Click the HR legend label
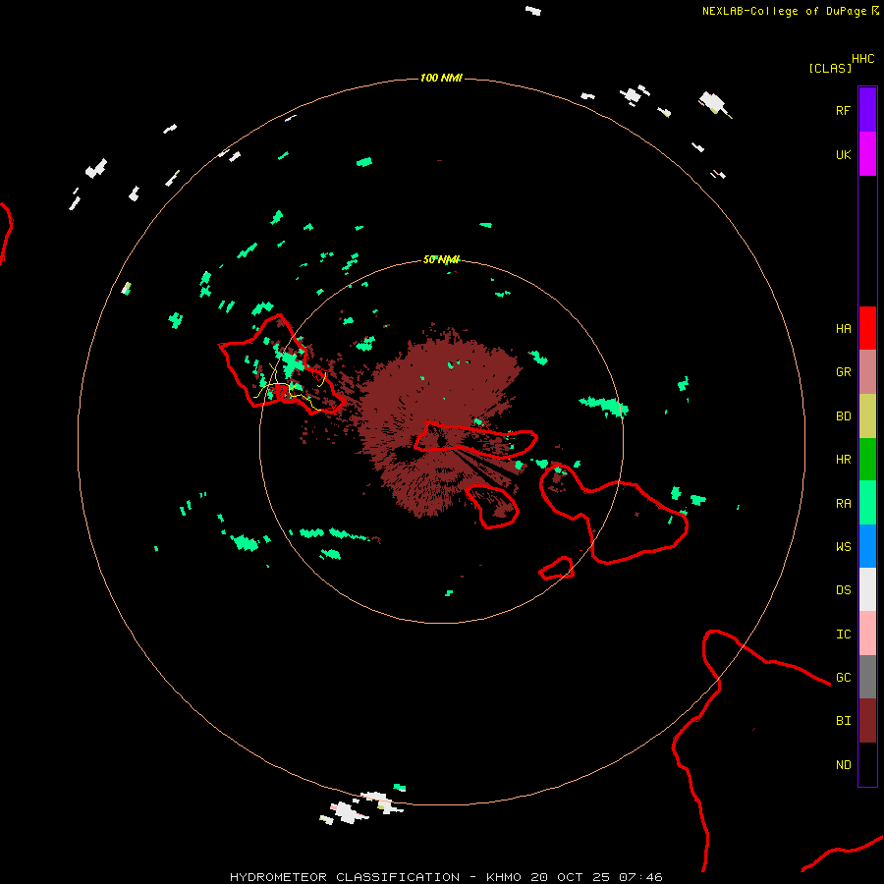This screenshot has height=884, width=884. click(843, 460)
